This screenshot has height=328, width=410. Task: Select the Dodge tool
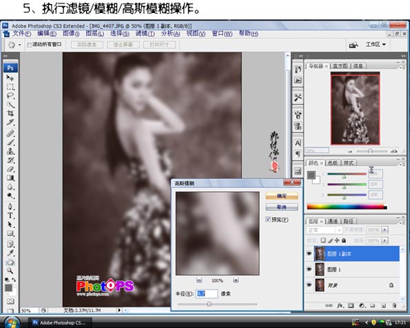10,196
